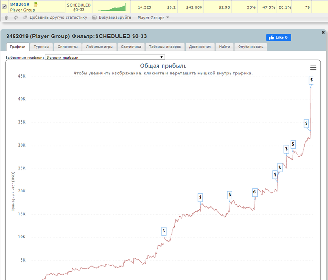Open the Опубликовать tab
This screenshot has width=328, height=280.
click(x=251, y=47)
